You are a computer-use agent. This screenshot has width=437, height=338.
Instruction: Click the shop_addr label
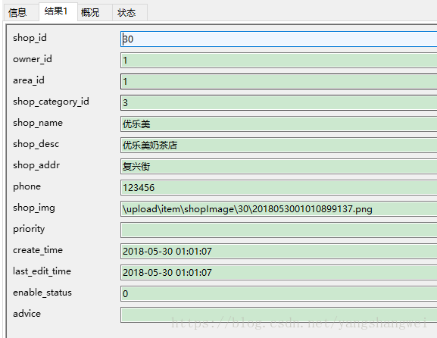(36, 165)
